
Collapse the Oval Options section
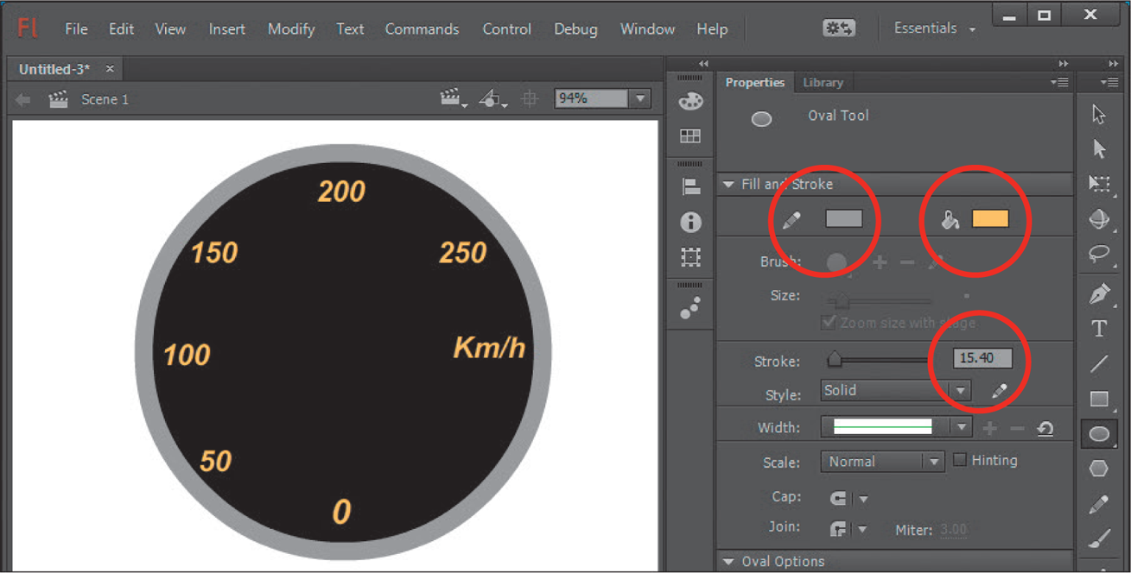[728, 562]
